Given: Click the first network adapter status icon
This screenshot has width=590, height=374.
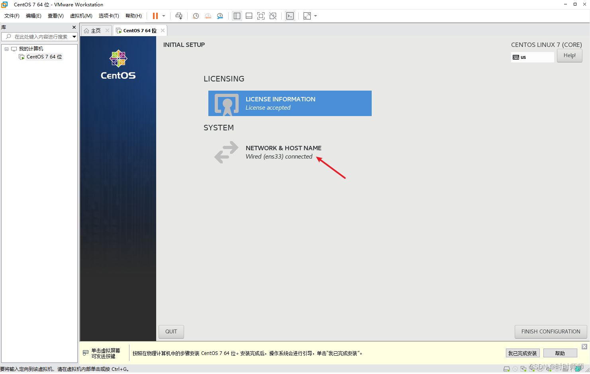Looking at the screenshot, I should click(x=523, y=369).
